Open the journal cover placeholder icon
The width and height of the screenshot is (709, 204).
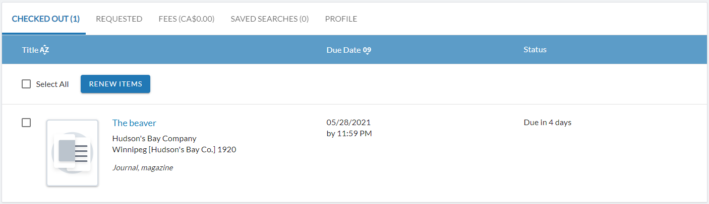tap(72, 153)
